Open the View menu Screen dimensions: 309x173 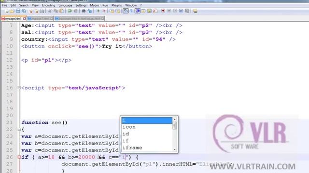coord(35,5)
